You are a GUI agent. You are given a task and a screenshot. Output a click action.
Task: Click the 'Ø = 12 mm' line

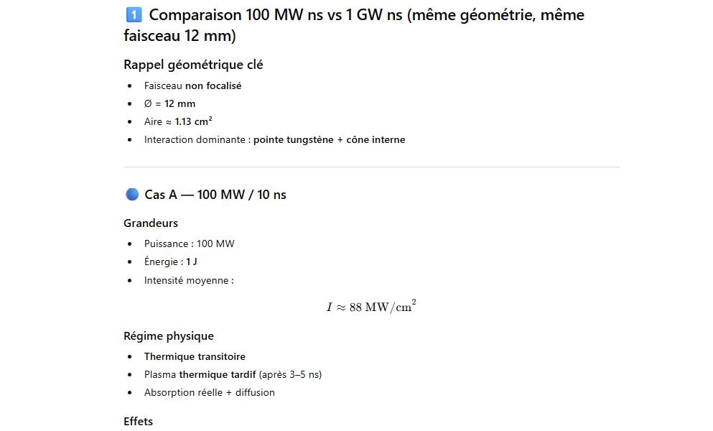pyautogui.click(x=169, y=103)
